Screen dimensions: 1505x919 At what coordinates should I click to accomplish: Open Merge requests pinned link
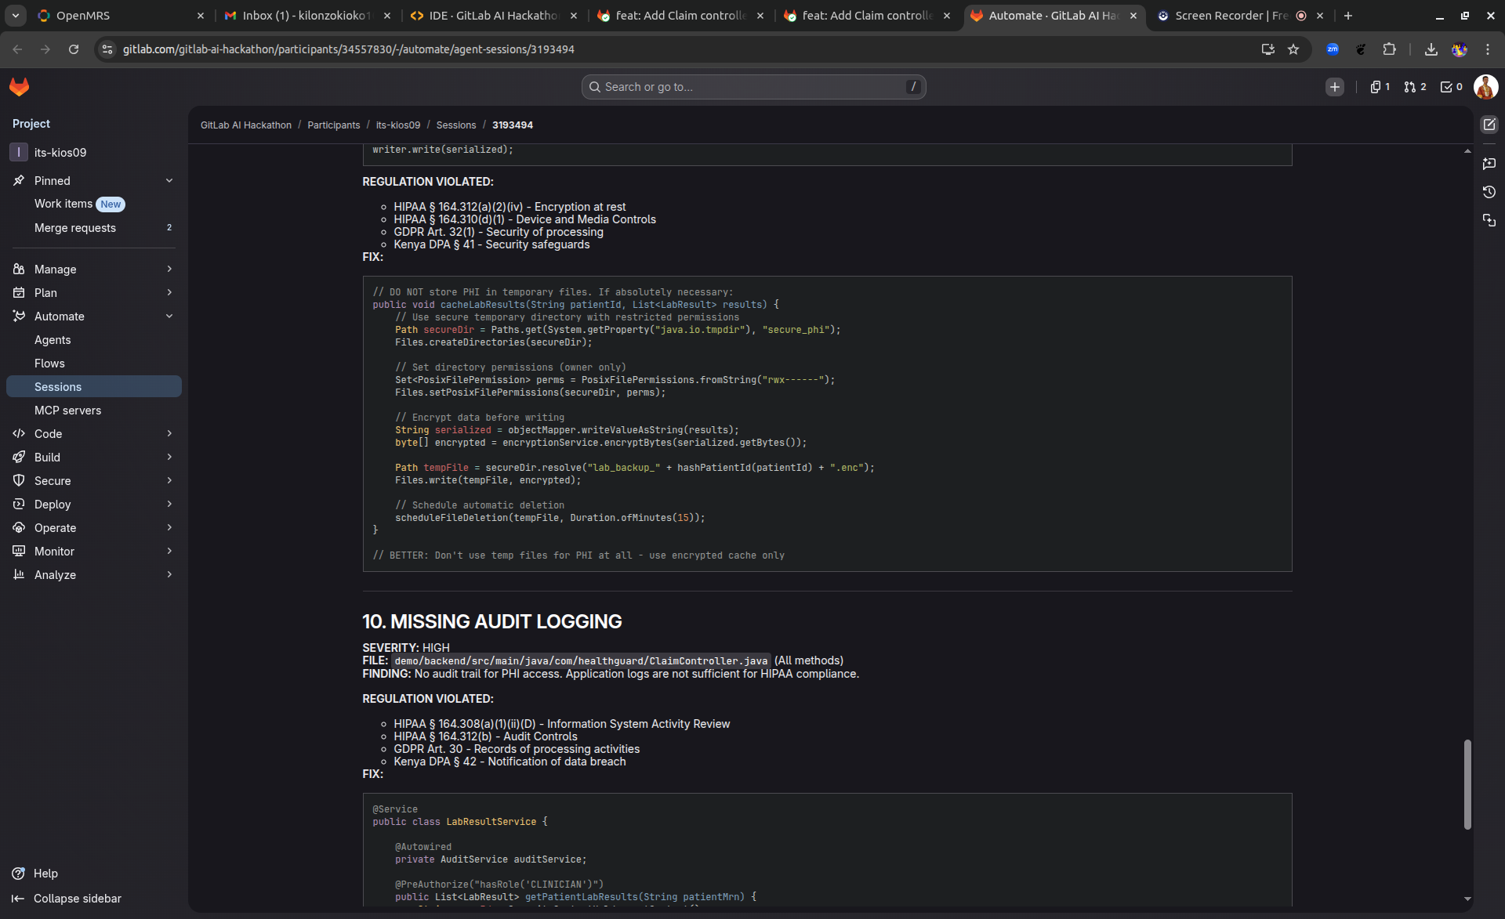tap(75, 228)
